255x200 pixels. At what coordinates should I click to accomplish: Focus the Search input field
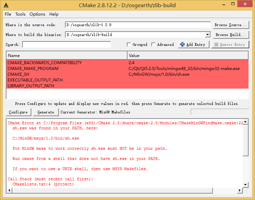pos(67,44)
